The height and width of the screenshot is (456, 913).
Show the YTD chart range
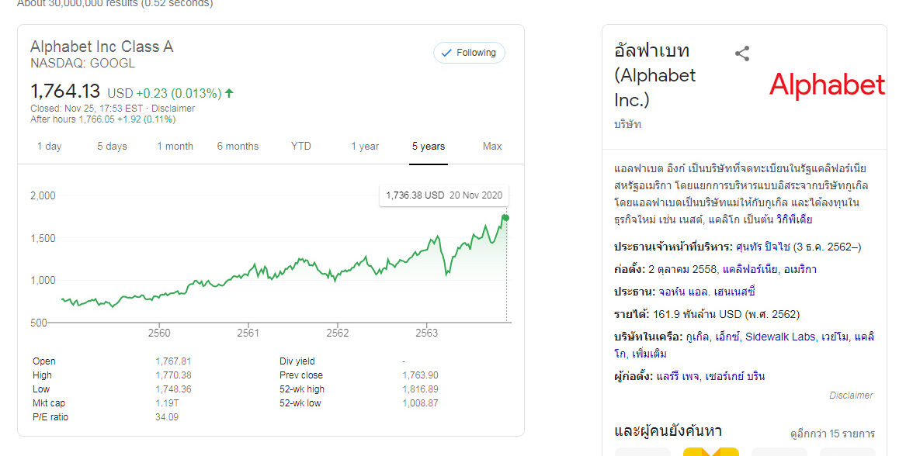(x=300, y=146)
